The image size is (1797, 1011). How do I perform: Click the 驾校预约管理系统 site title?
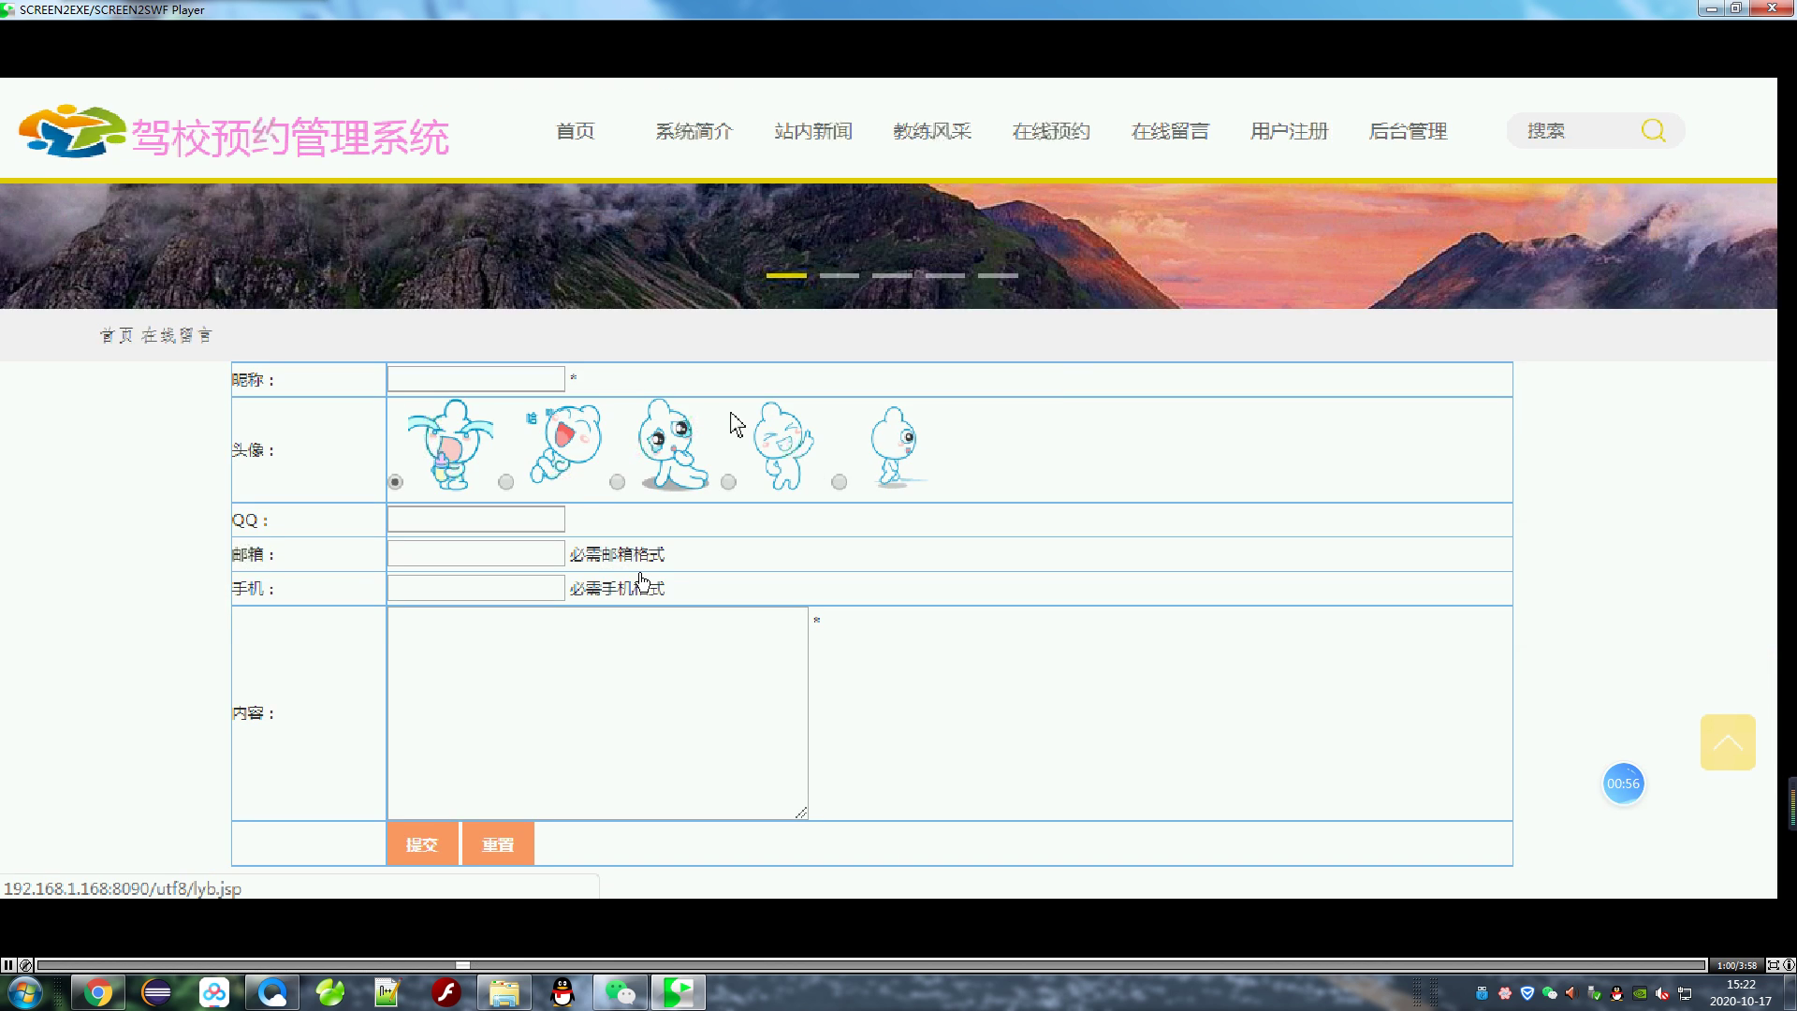pos(290,138)
